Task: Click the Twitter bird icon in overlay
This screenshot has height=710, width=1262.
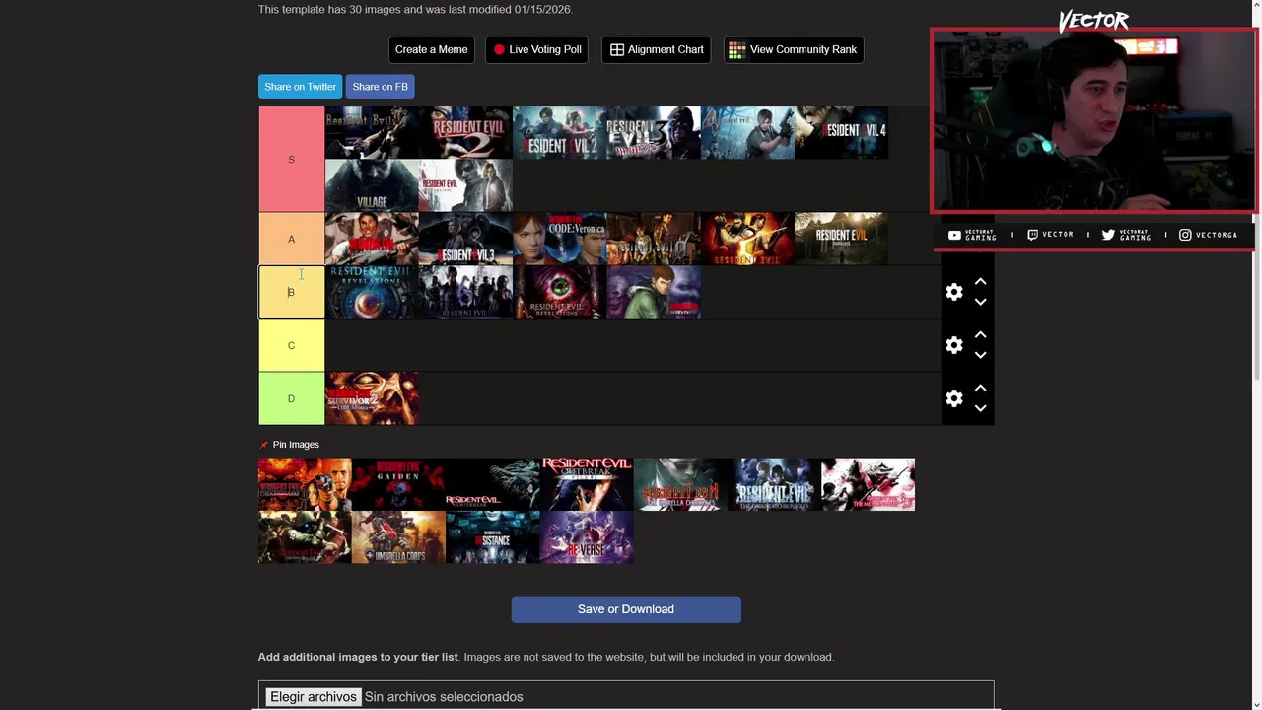Action: 1108,235
